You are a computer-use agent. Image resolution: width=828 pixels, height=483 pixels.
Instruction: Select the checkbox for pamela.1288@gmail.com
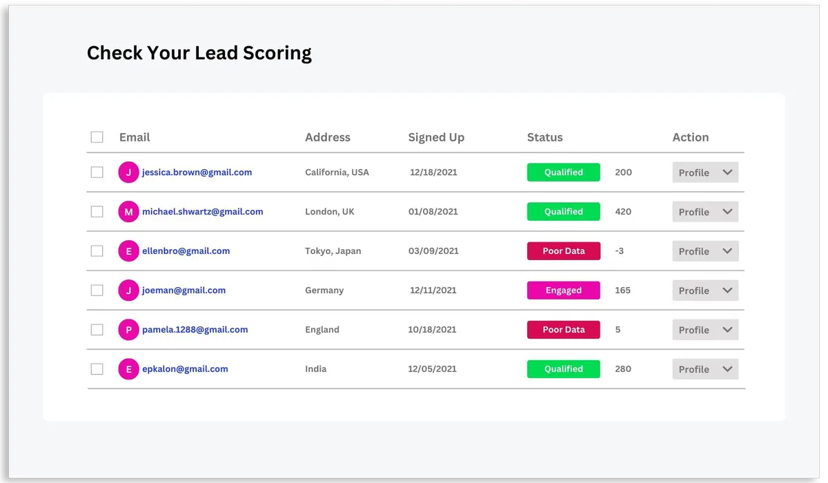coord(97,330)
